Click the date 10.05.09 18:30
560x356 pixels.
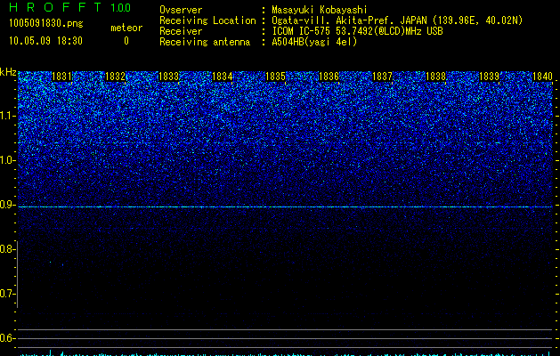tap(45, 41)
